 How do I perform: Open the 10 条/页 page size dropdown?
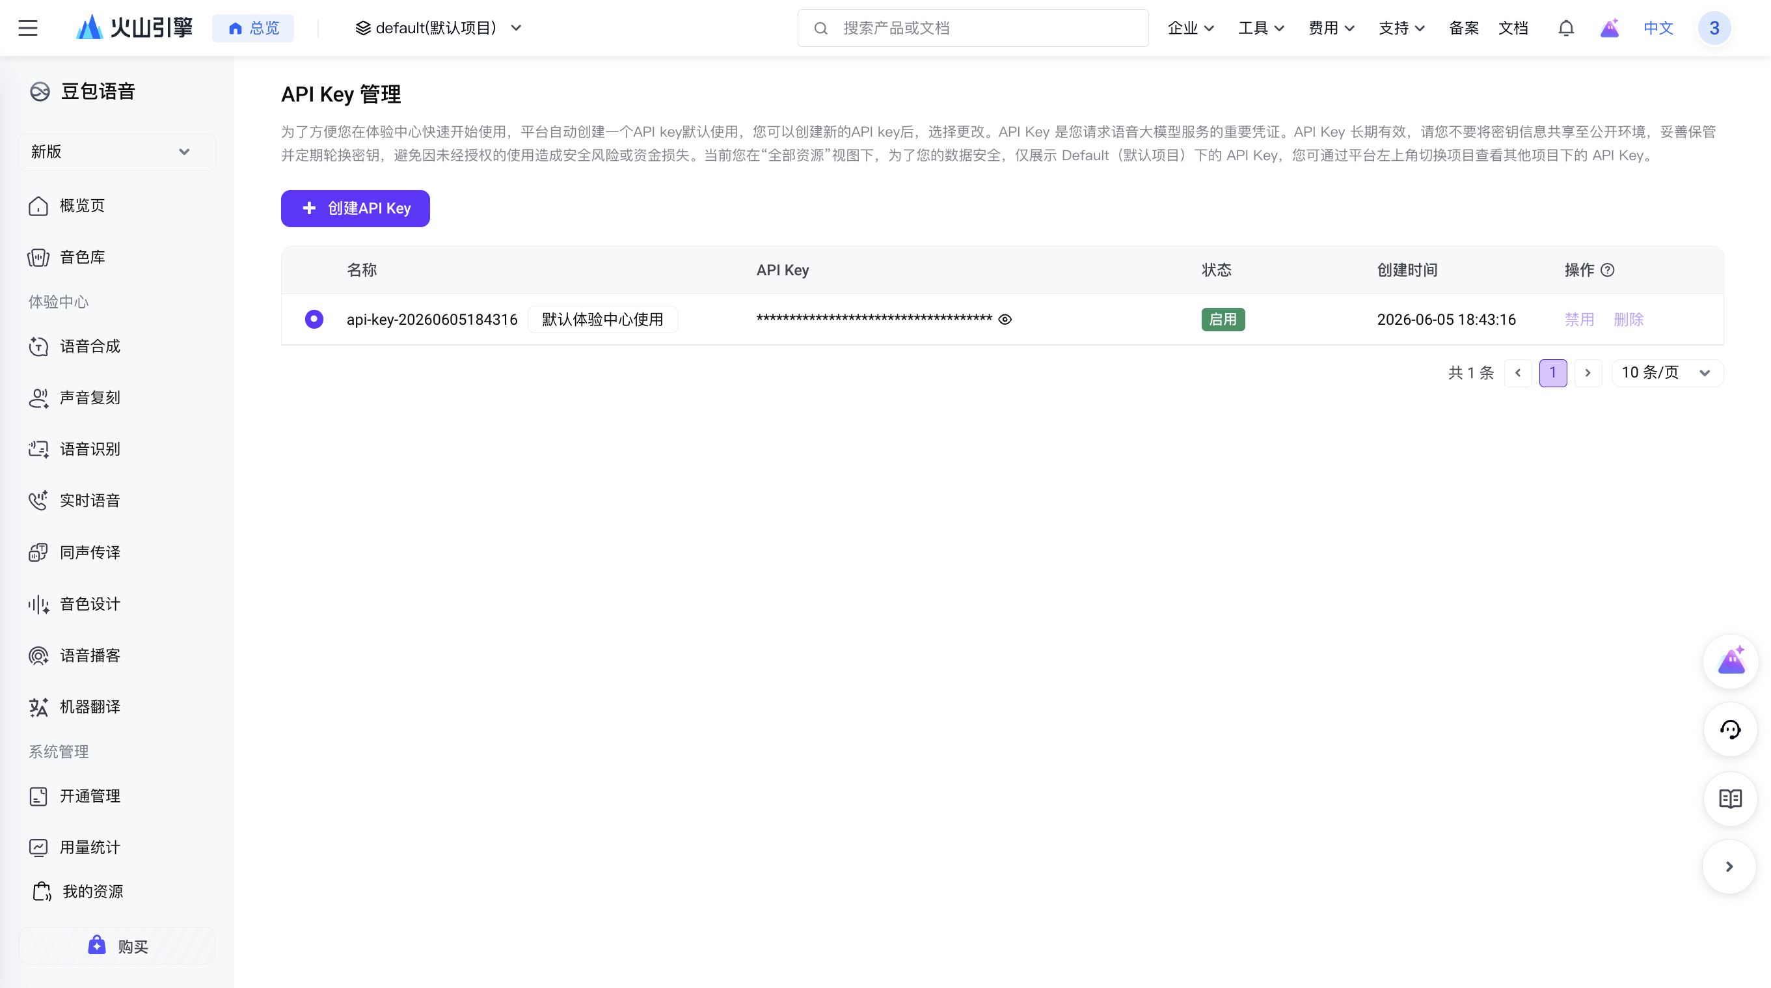point(1667,373)
